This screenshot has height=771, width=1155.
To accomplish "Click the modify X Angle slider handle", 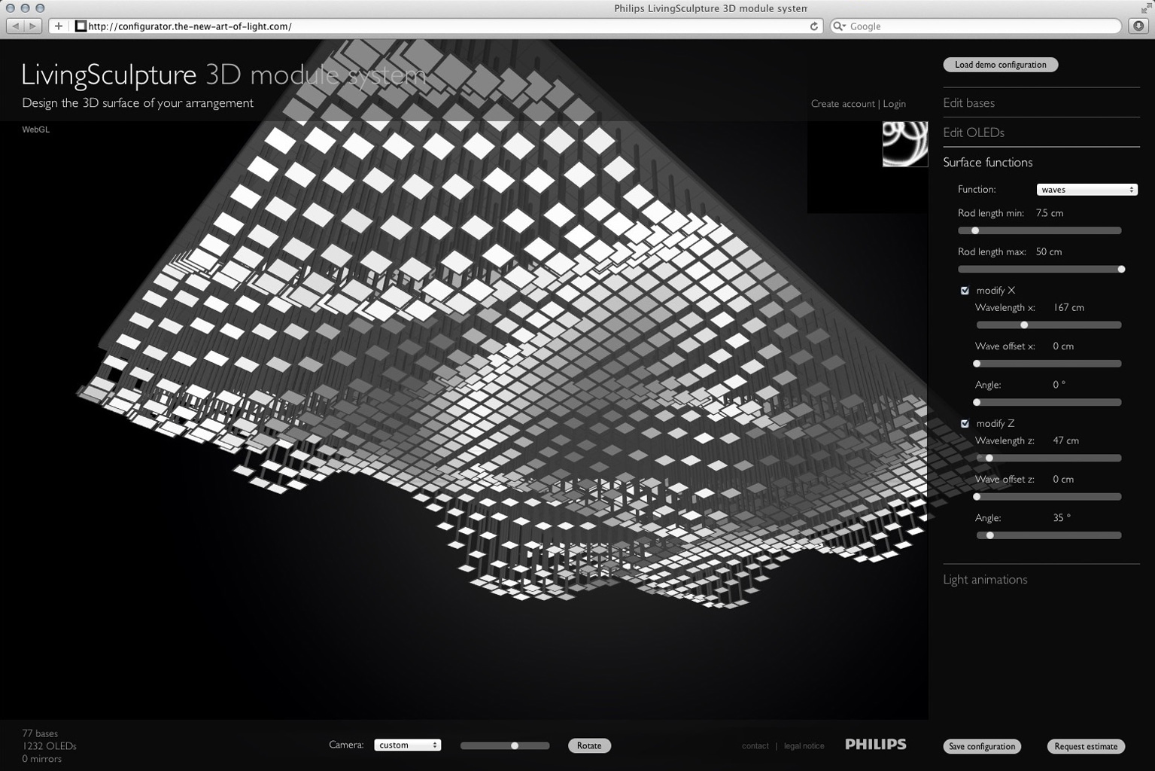I will (x=977, y=402).
